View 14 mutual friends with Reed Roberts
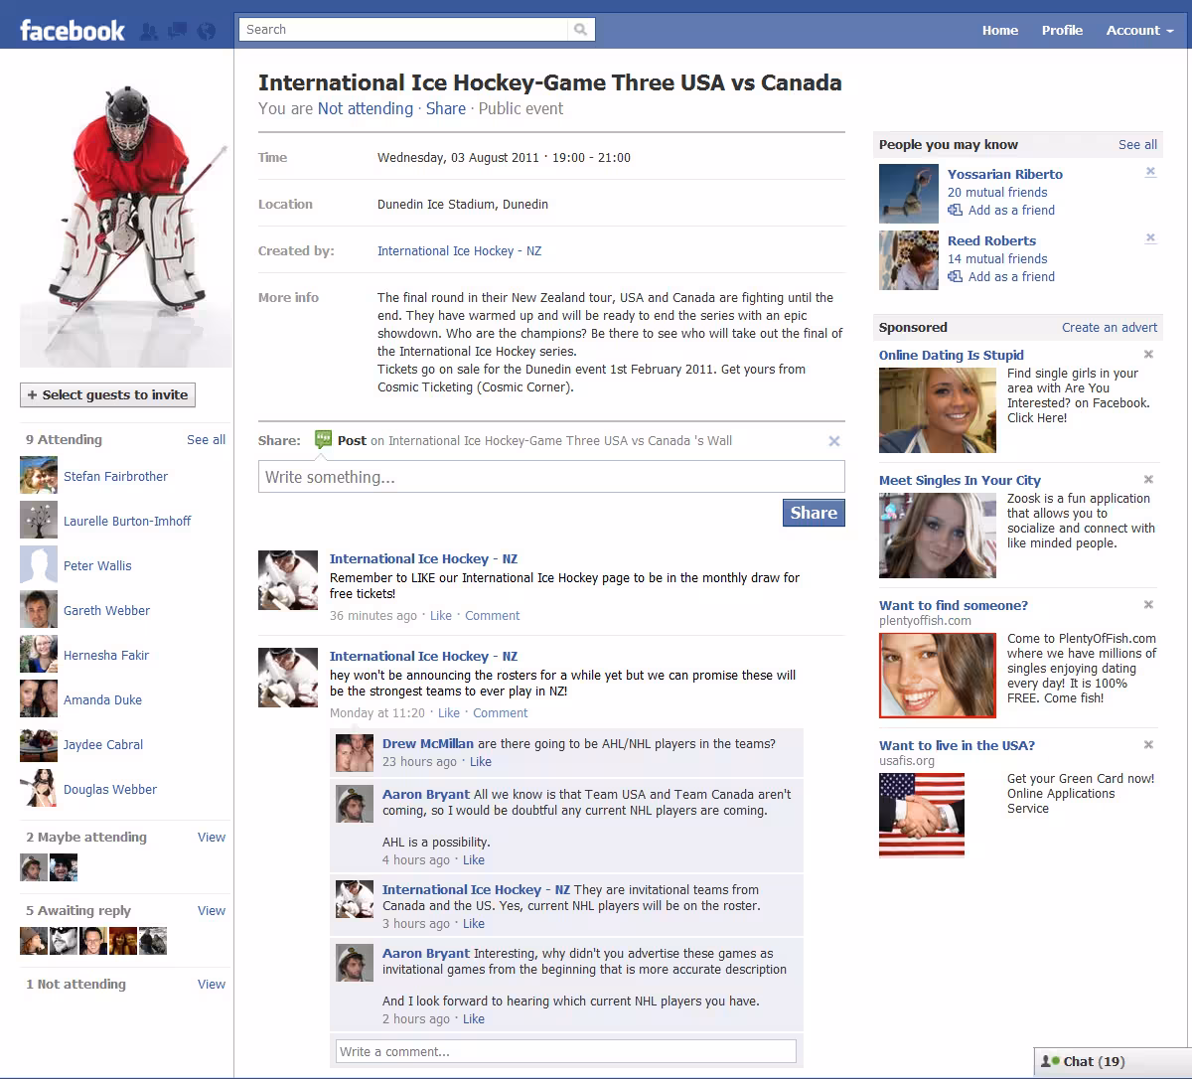 997,258
